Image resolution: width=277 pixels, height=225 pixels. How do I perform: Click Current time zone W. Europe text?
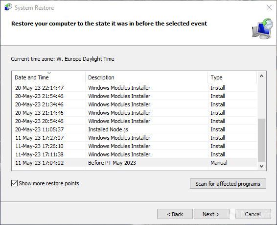63,59
